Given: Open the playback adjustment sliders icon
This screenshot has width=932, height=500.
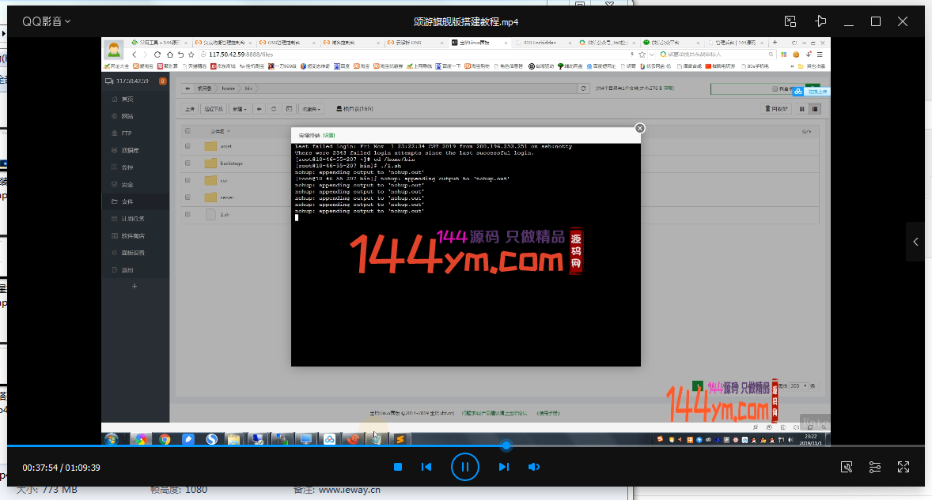Looking at the screenshot, I should click(x=875, y=467).
